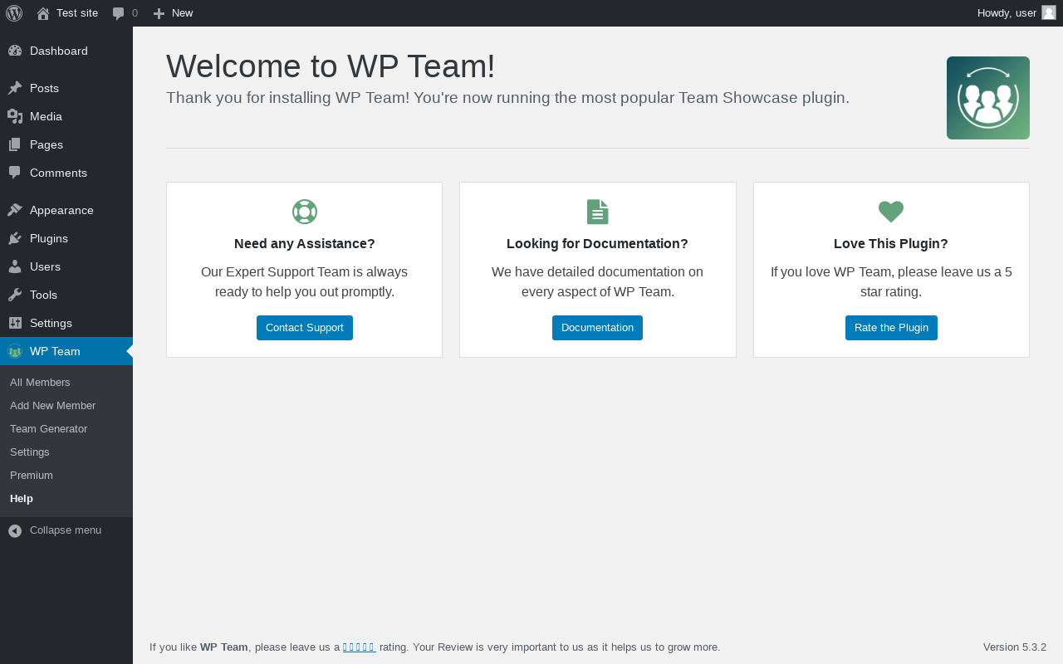
Task: Click the Settings sliders icon in sidebar
Action: (15, 323)
